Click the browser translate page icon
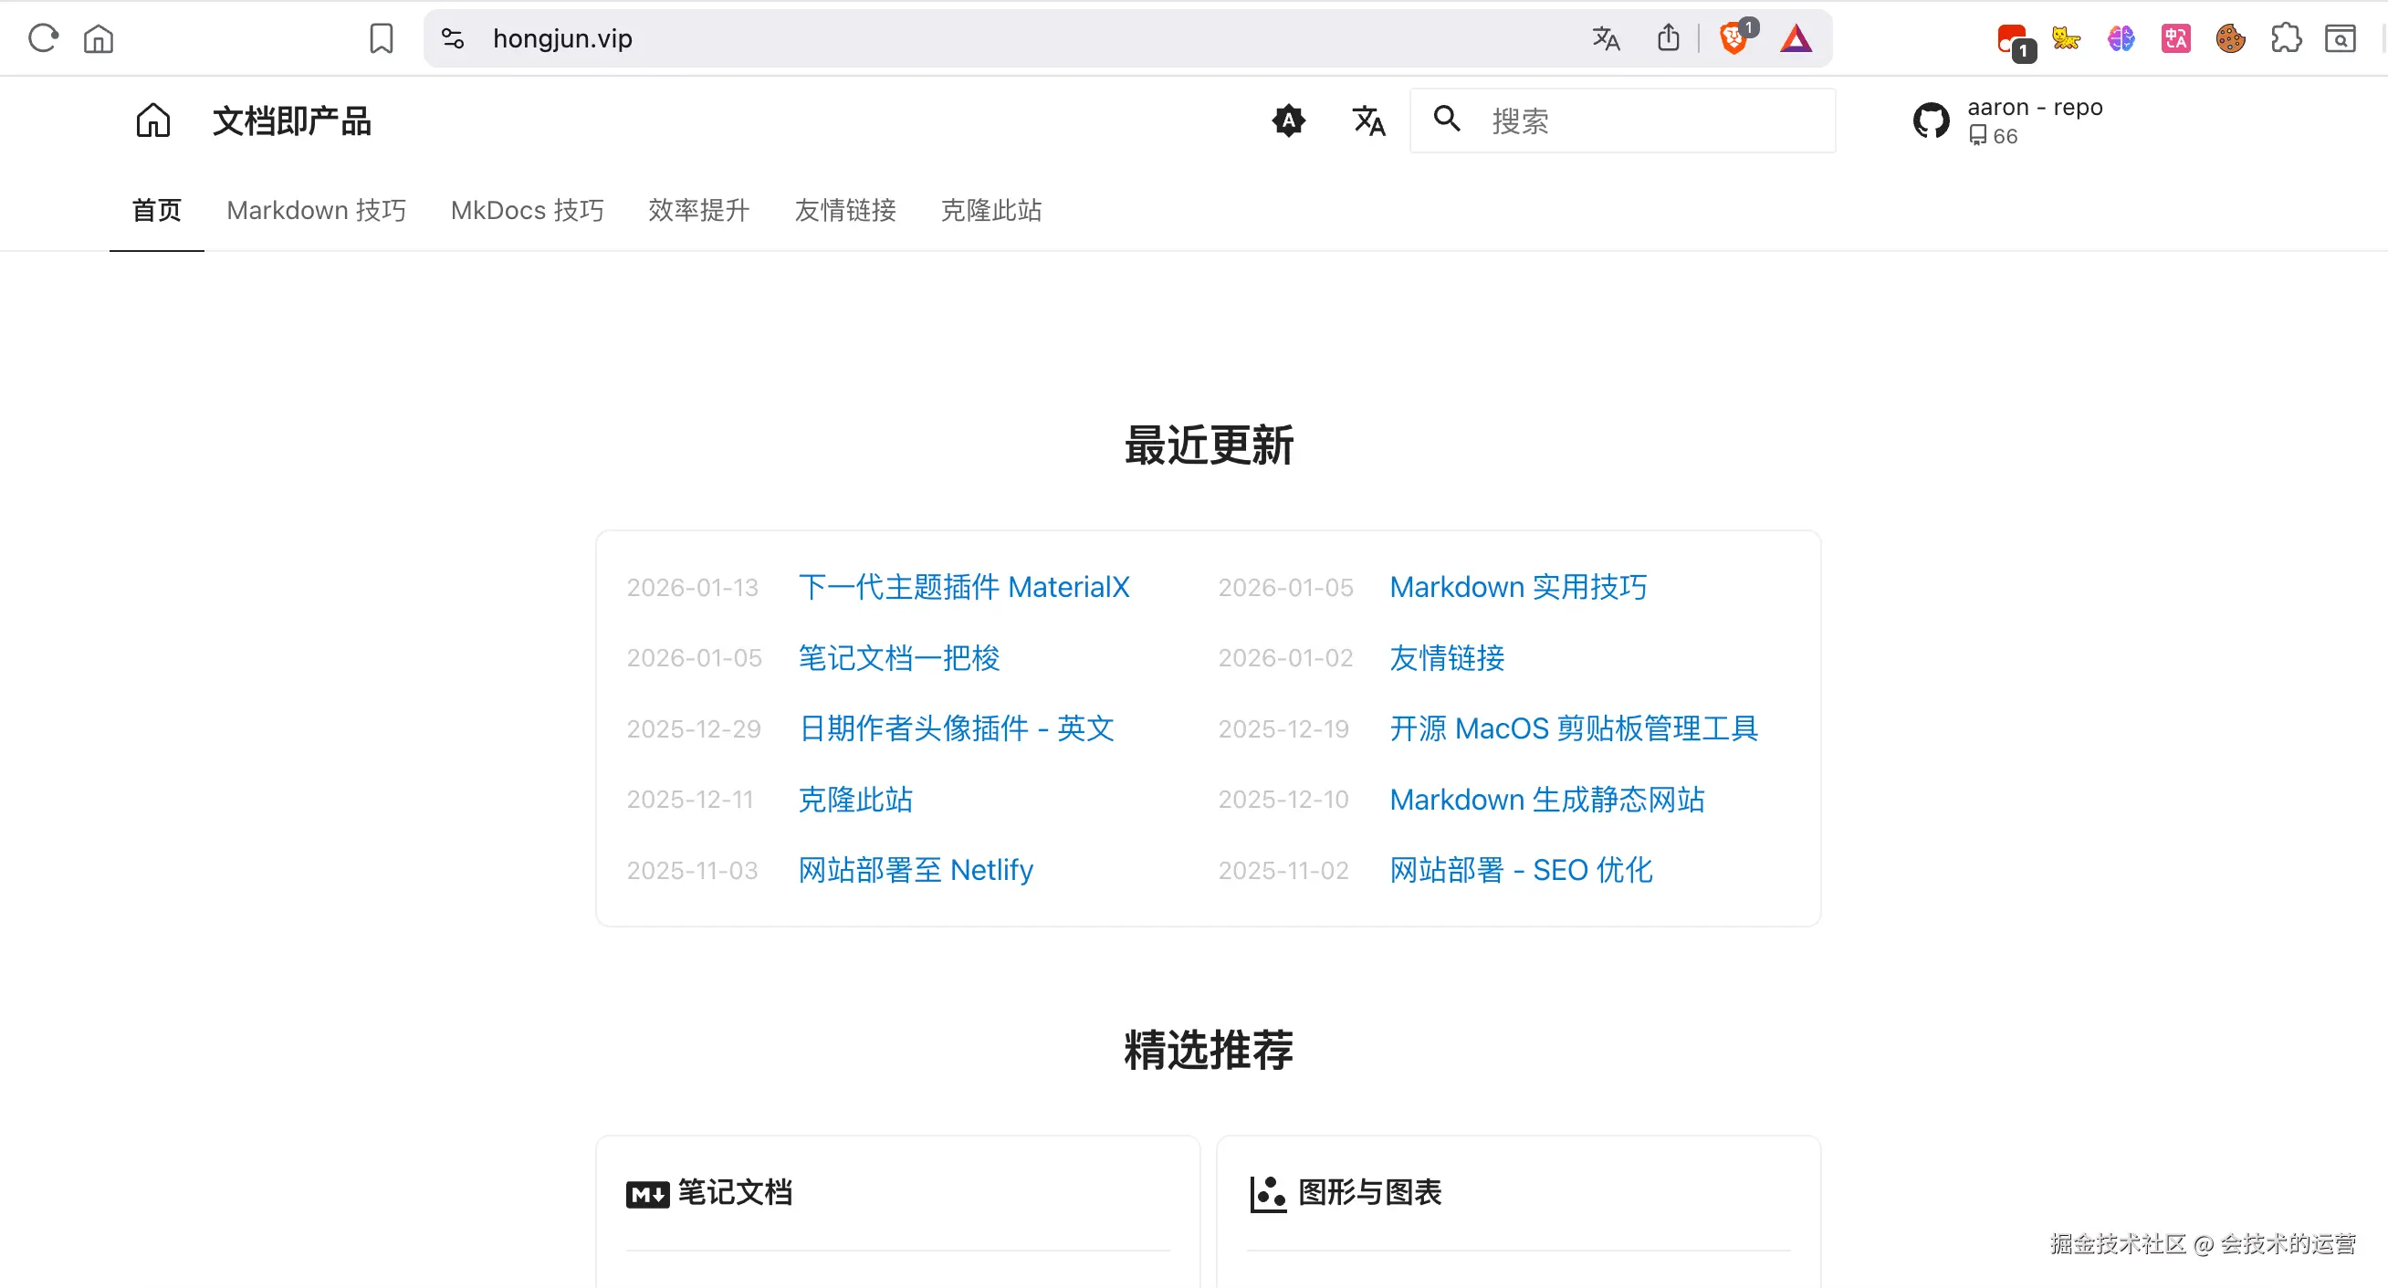Viewport: 2388px width, 1288px height. click(x=1606, y=38)
